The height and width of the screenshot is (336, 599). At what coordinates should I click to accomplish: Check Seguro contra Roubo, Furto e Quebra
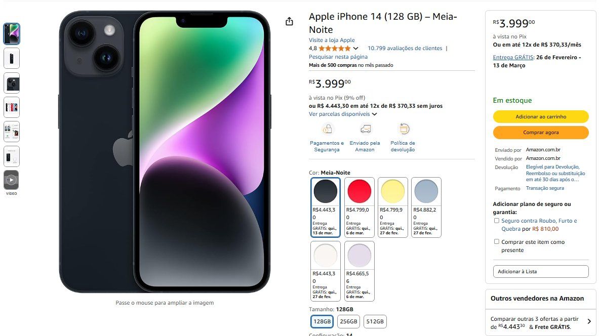coord(497,221)
